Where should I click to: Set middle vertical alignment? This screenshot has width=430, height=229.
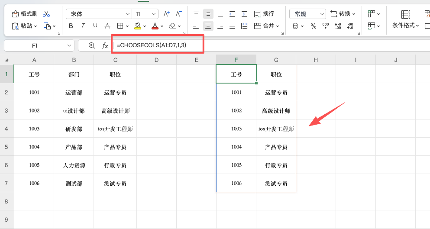pos(208,14)
